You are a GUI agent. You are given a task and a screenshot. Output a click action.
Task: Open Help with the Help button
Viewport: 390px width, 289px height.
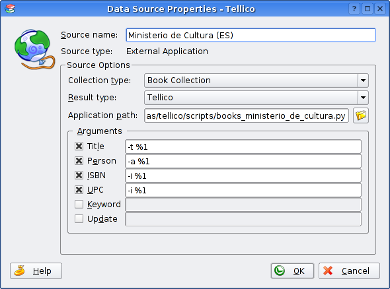coord(36,271)
